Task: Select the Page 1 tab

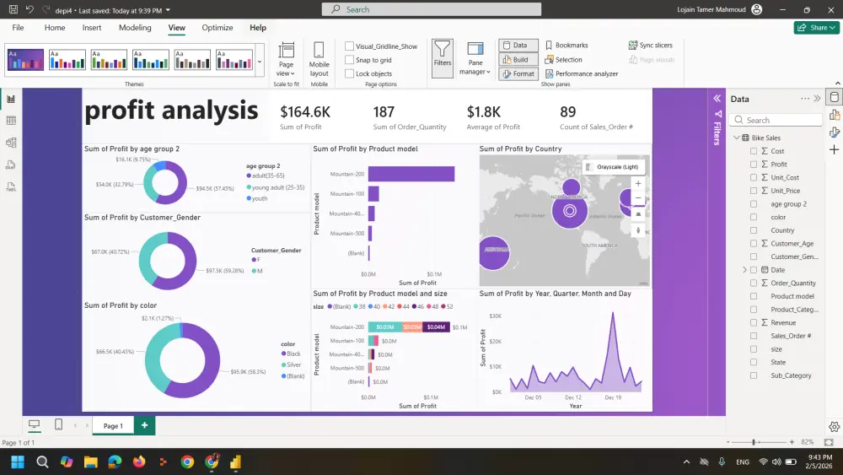Action: [x=113, y=425]
